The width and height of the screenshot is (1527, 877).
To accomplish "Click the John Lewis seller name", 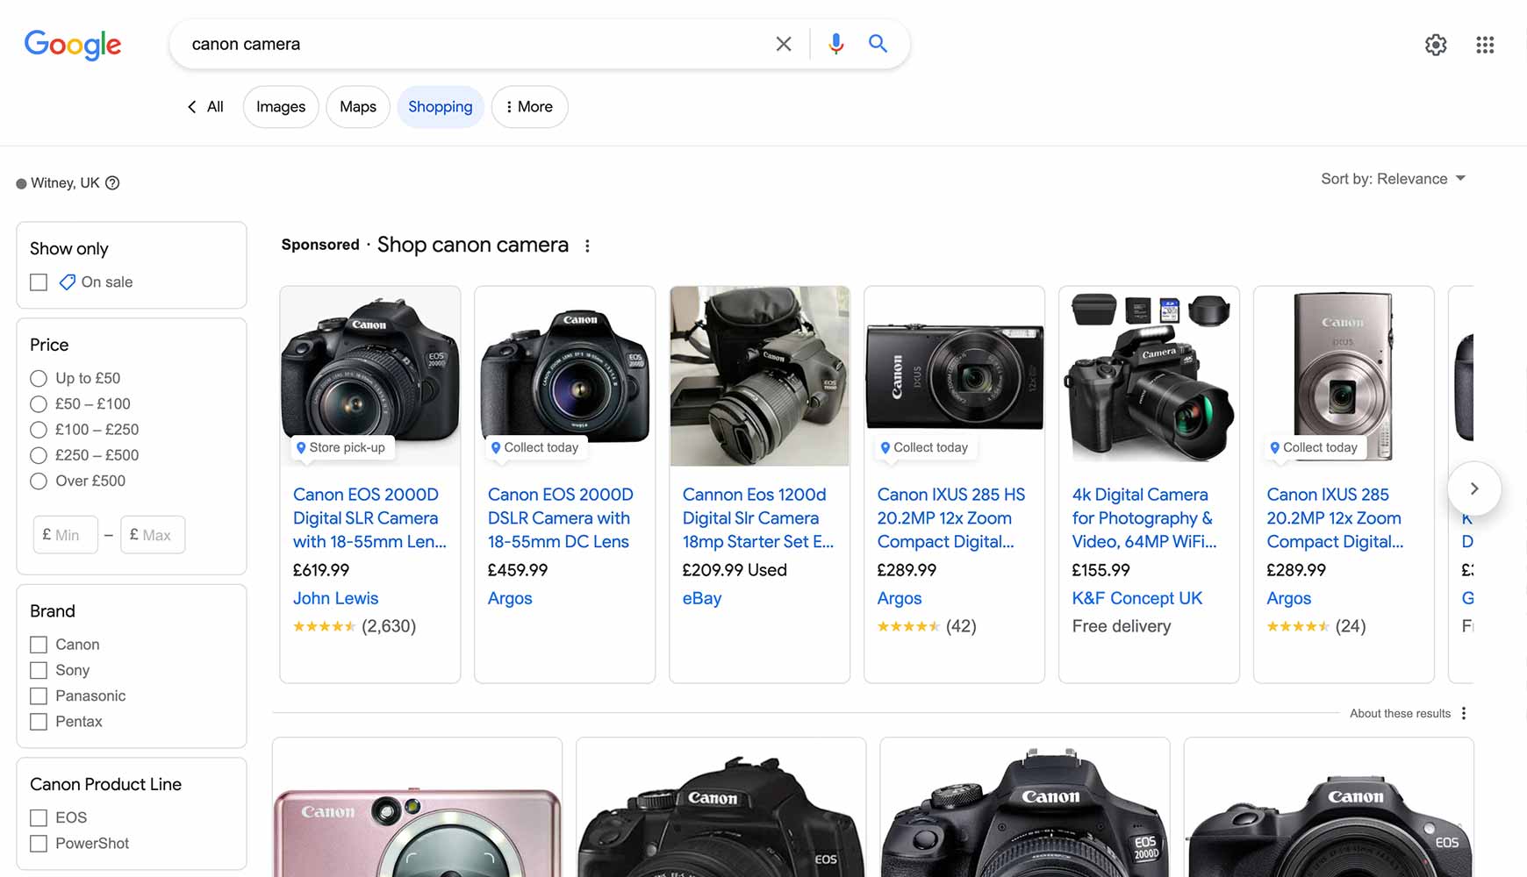I will 336,599.
